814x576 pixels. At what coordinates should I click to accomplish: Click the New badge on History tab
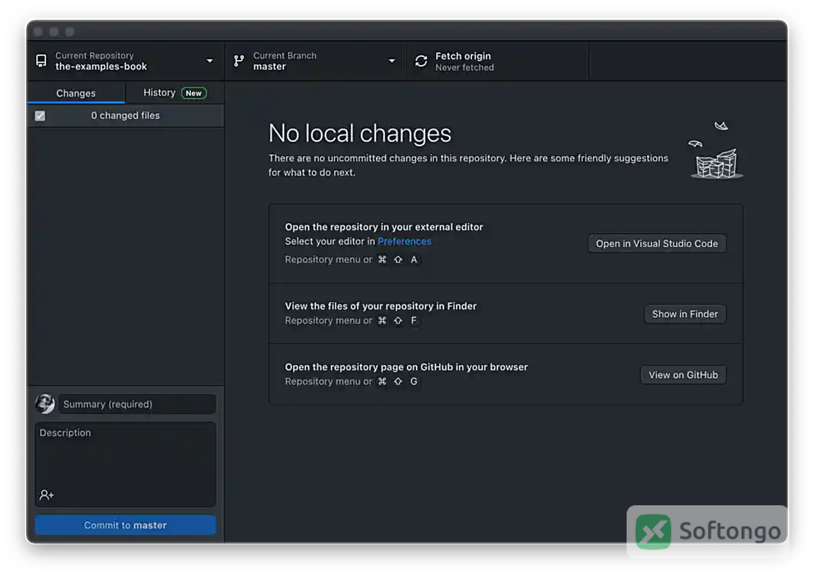tap(194, 93)
